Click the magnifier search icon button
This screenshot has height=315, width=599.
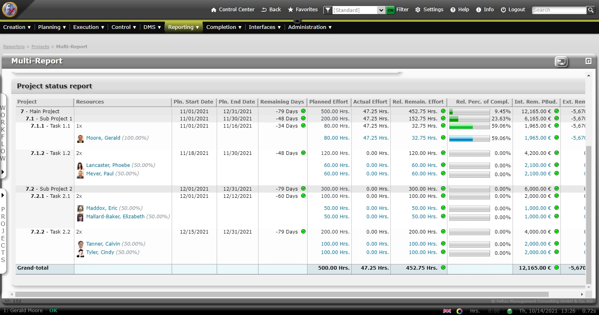590,10
